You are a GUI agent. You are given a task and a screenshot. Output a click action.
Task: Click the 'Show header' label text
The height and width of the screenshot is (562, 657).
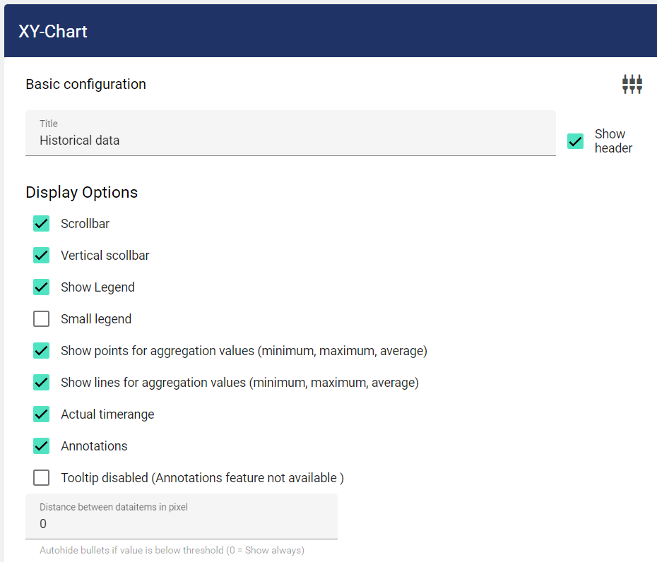[612, 141]
